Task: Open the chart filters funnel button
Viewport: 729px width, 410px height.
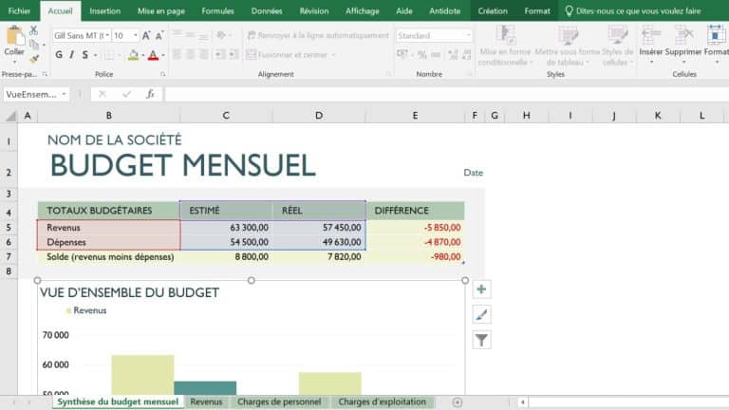Action: (481, 340)
